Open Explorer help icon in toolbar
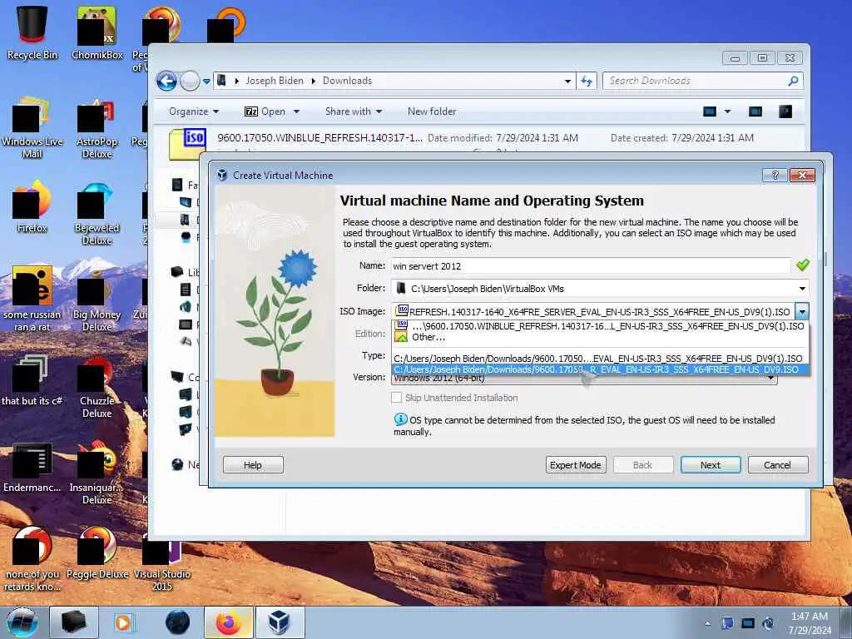Screen dimensions: 852x639 (x=785, y=111)
